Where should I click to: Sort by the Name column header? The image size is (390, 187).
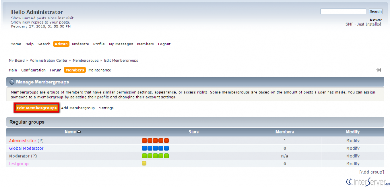tap(70, 132)
